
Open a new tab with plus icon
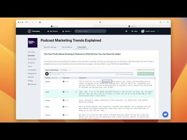(164, 22)
